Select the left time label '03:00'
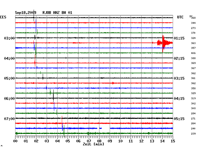The image size is (197, 149). tap(9, 38)
